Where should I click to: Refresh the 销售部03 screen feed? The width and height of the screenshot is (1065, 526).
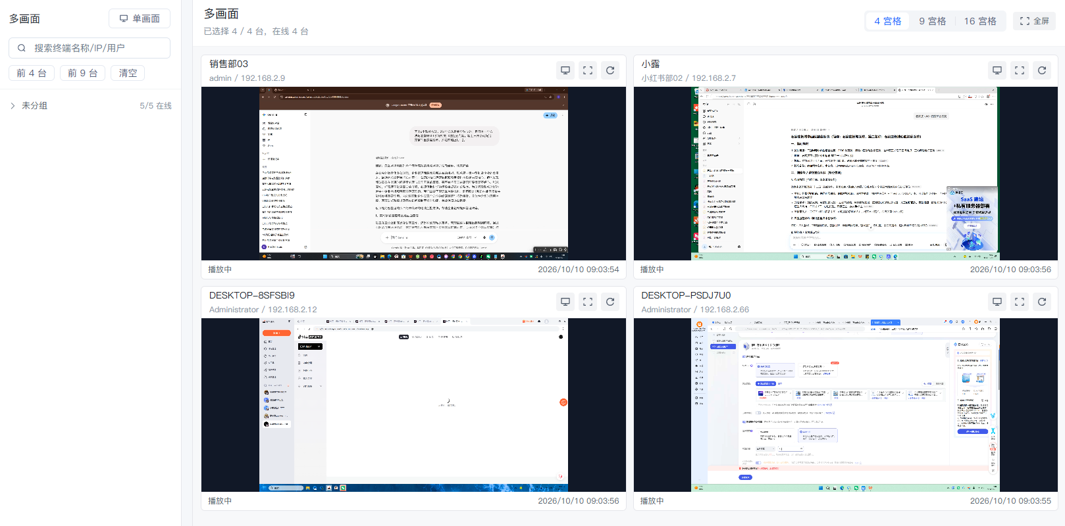click(x=610, y=70)
